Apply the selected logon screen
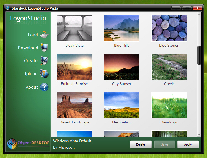Viewport: 207px width, 158px height. [188, 144]
